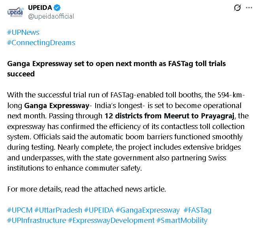This screenshot has width=258, height=230.
Task: Click the #UPCM hashtag
Action: (19, 210)
